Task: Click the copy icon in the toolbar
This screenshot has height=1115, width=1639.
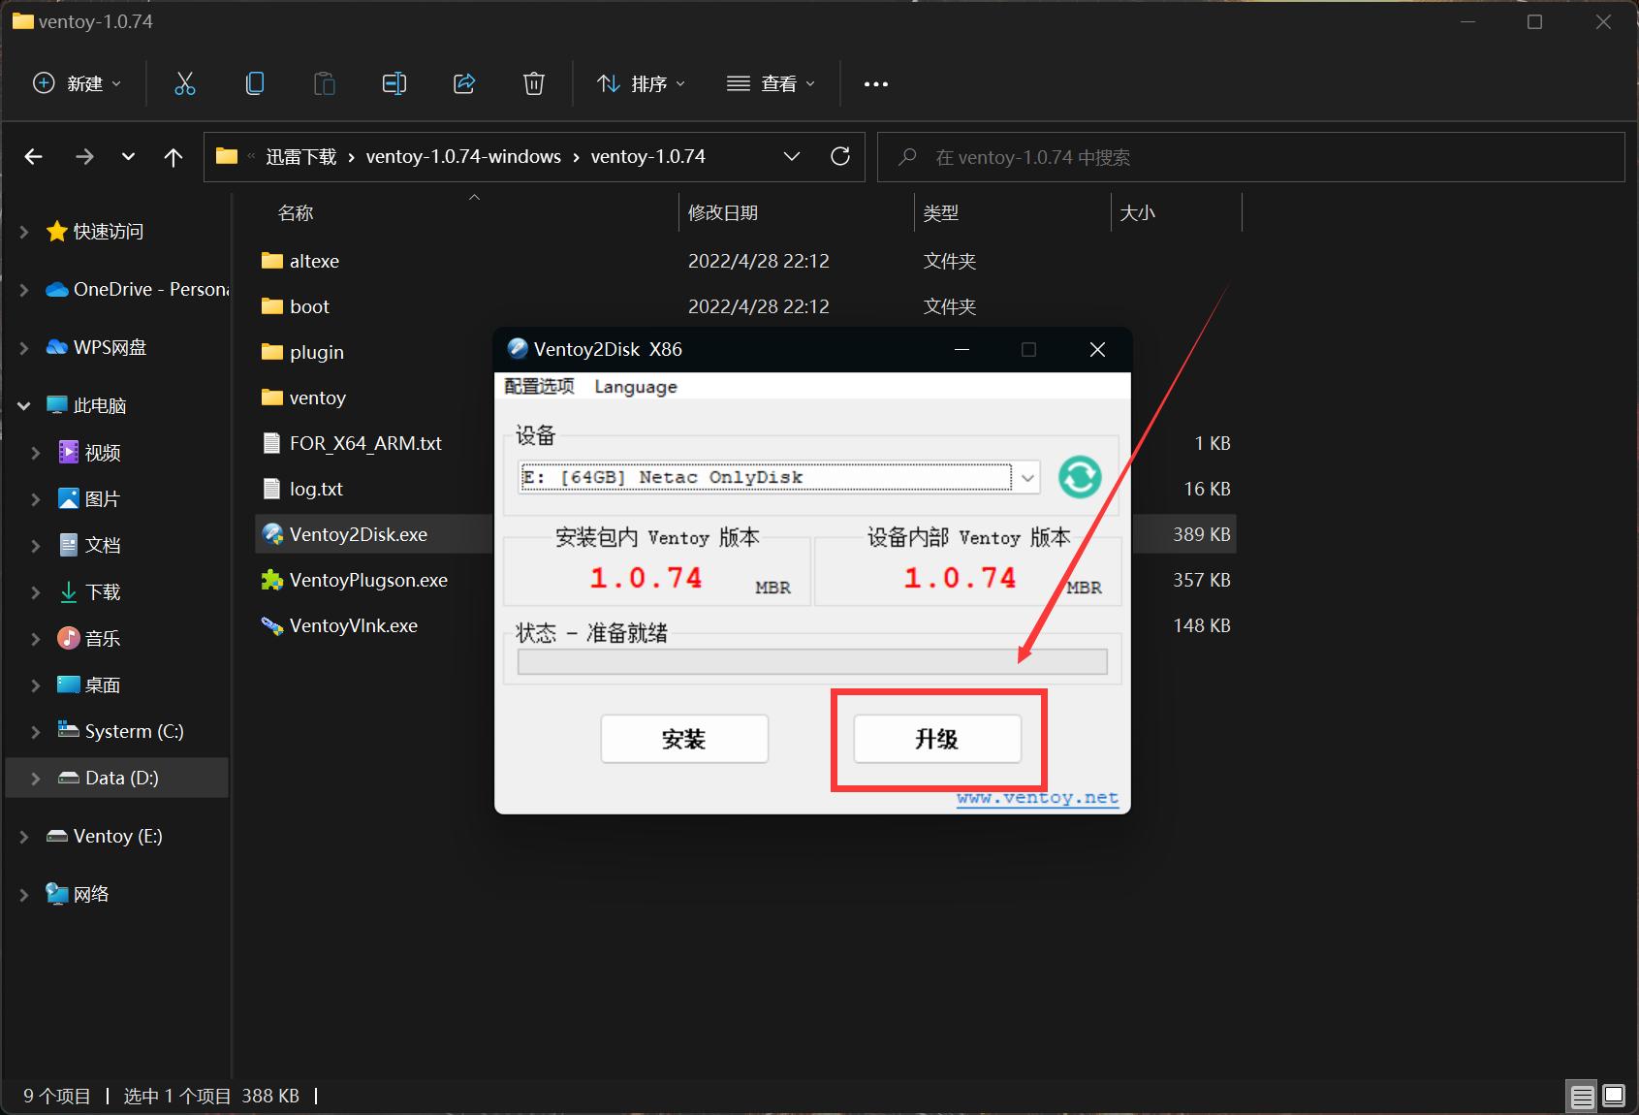Action: click(x=255, y=83)
